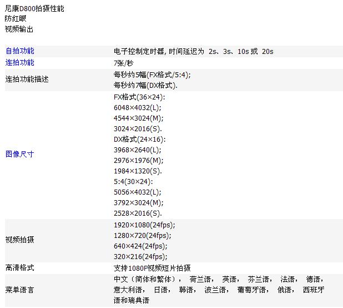Image resolution: width=343 pixels, height=308 pixels.
Task: Click the FX格式(36×24) heading
Action: 139,97
